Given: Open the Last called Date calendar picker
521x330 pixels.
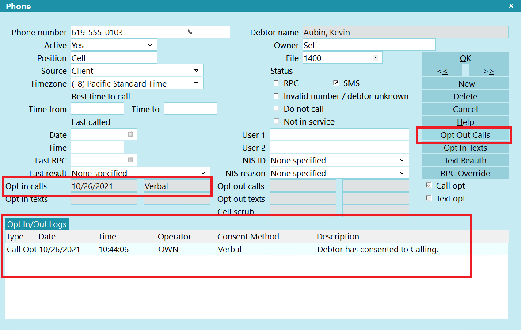Looking at the screenshot, I should tap(130, 134).
